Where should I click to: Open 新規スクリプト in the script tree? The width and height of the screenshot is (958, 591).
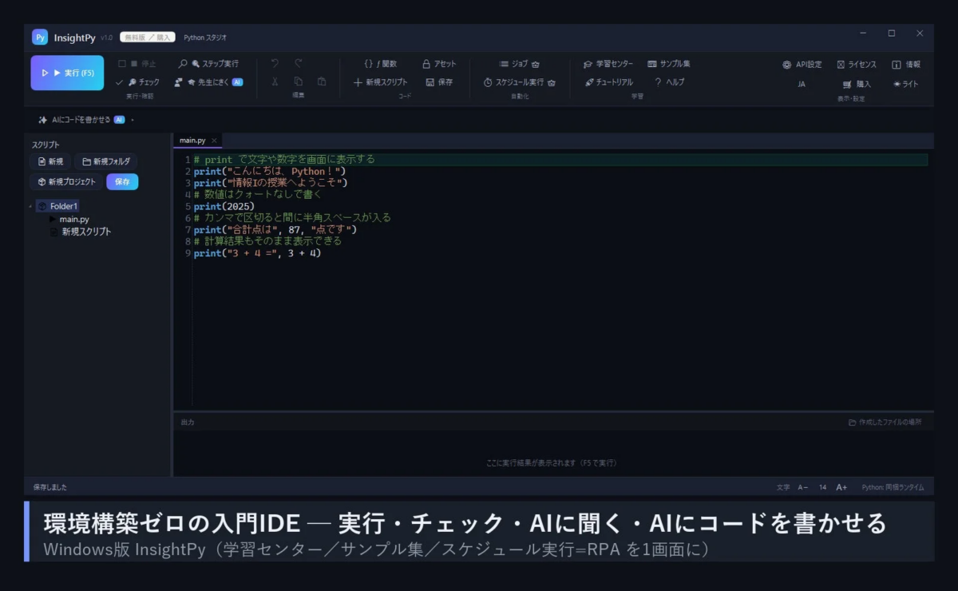pos(81,232)
